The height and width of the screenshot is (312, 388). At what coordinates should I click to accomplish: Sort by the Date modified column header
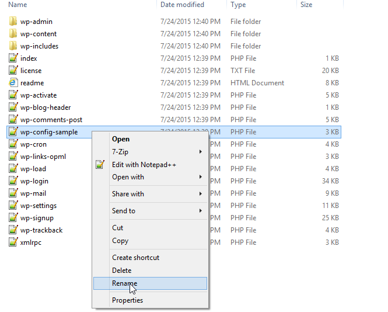click(x=182, y=5)
